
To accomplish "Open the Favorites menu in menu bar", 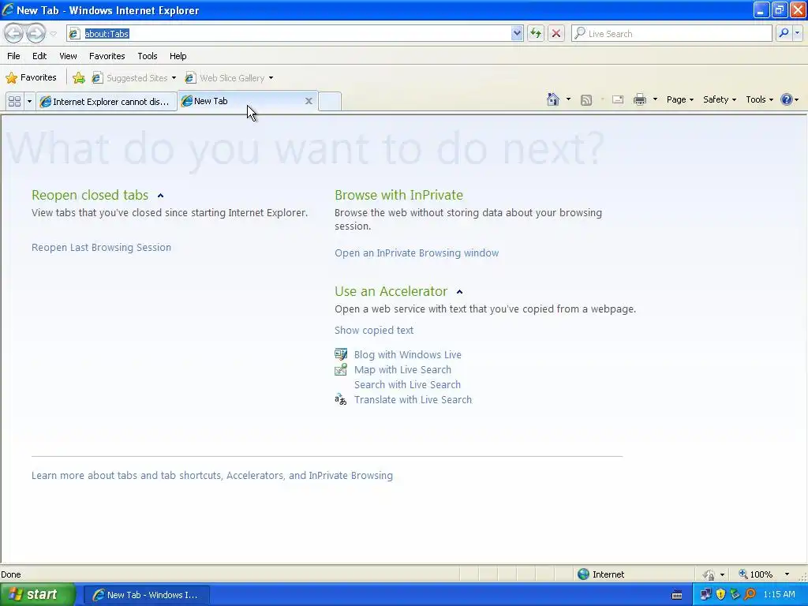I will tap(107, 56).
